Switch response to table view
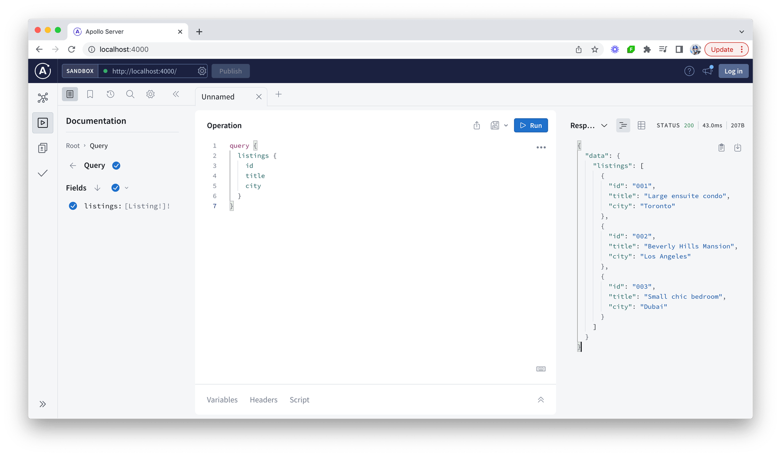This screenshot has width=781, height=456. pyautogui.click(x=641, y=125)
